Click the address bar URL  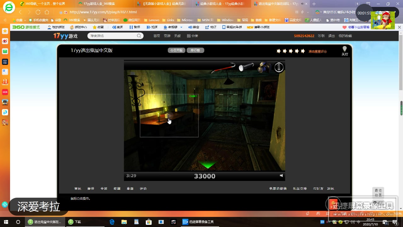click(103, 12)
